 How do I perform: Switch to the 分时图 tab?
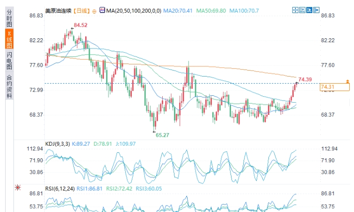(x=9, y=18)
